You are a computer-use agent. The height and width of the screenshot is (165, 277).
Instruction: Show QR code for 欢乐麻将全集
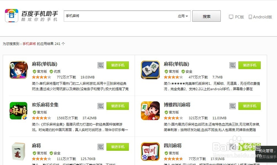tap(101, 106)
